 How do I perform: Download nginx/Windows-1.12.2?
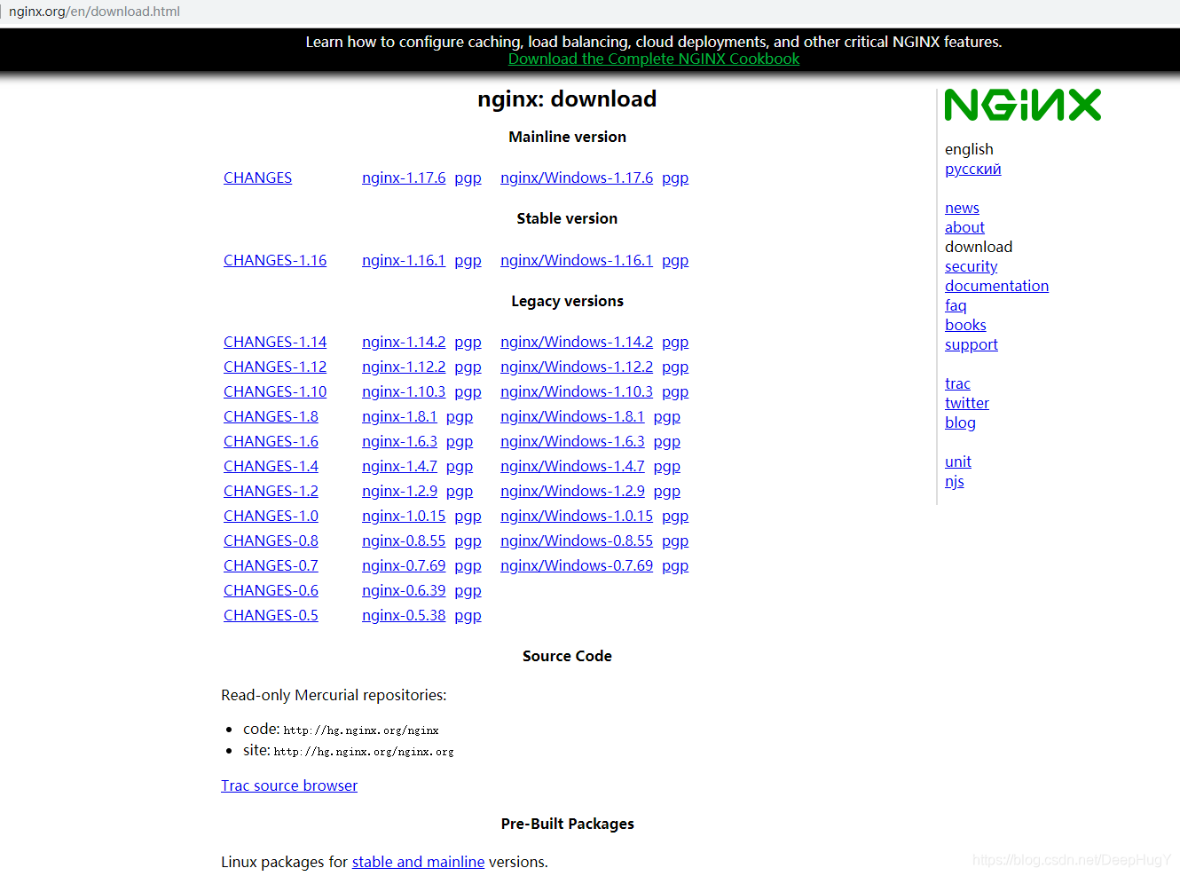577,367
